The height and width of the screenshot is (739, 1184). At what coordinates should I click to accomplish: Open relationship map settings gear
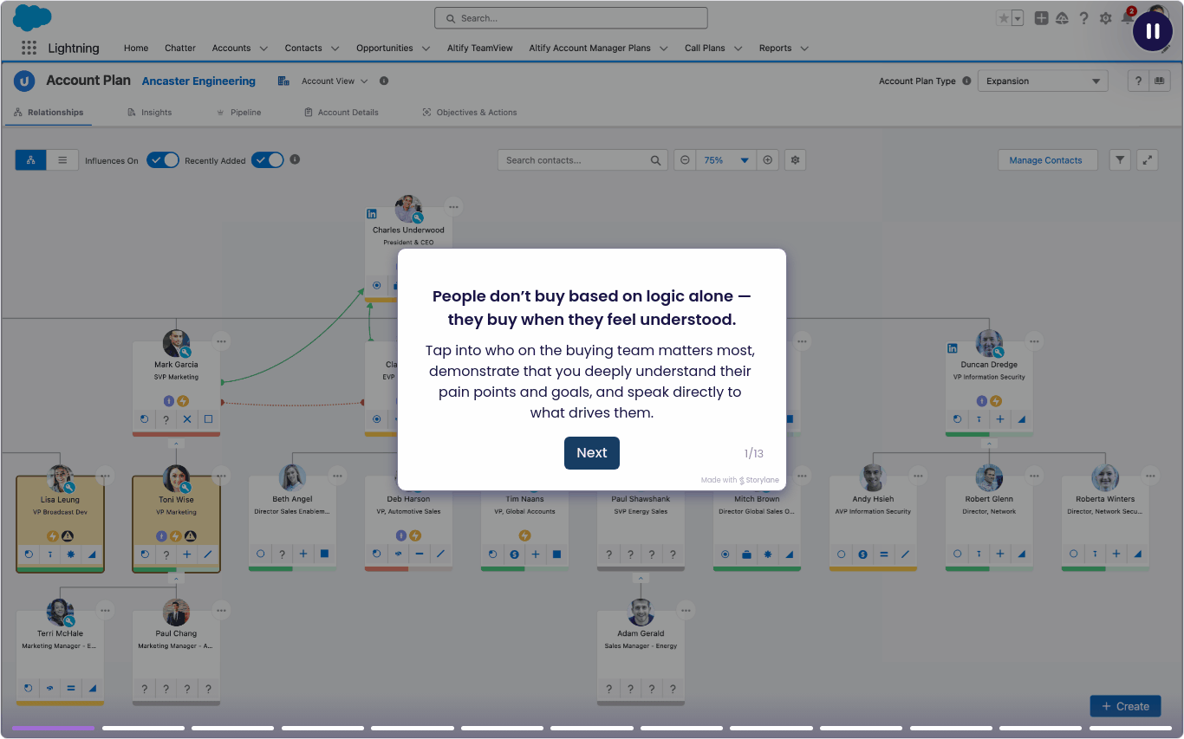coord(795,160)
